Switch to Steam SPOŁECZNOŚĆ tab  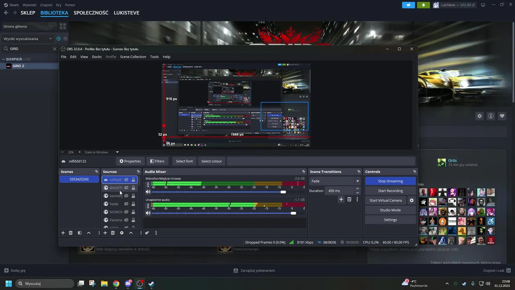click(91, 13)
